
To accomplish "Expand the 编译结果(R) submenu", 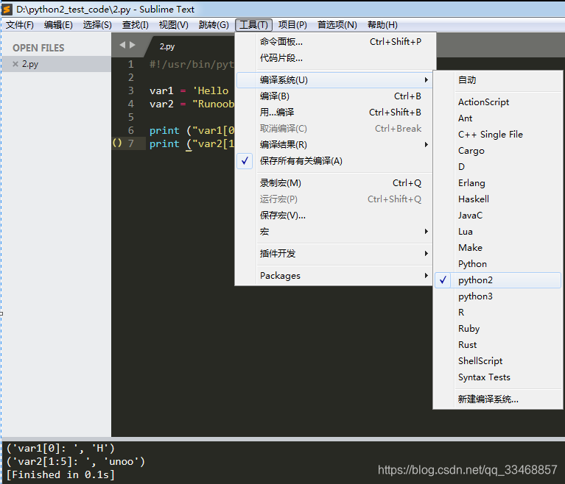I will pos(334,145).
